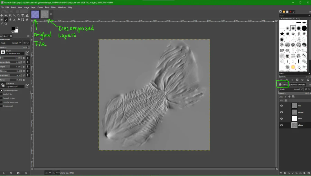
Task: Enable the Smooth stroke checkbox
Action: tap(2, 98)
